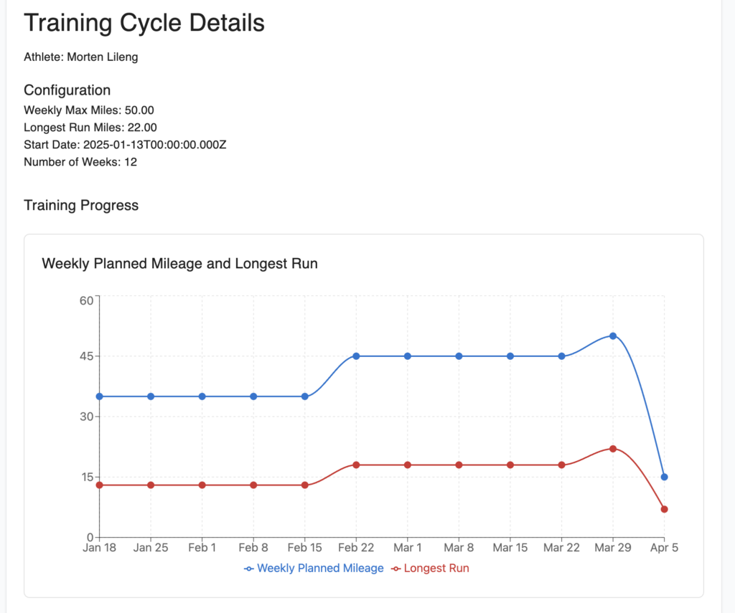The height and width of the screenshot is (613, 735).
Task: Click the Feb 22 red longest run point
Action: pyautogui.click(x=356, y=465)
